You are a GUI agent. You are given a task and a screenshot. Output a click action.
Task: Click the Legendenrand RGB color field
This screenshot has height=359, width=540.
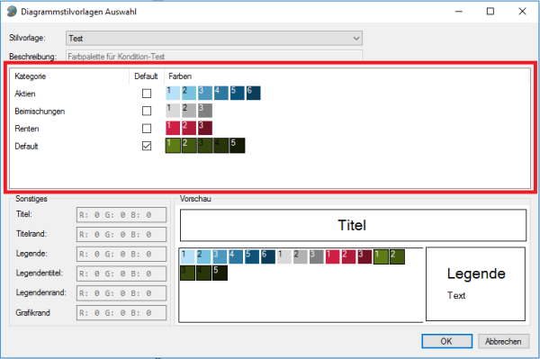pos(121,293)
